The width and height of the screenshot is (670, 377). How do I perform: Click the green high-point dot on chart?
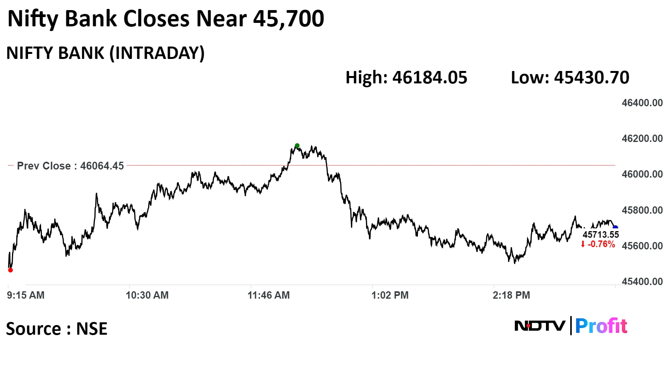coord(297,146)
